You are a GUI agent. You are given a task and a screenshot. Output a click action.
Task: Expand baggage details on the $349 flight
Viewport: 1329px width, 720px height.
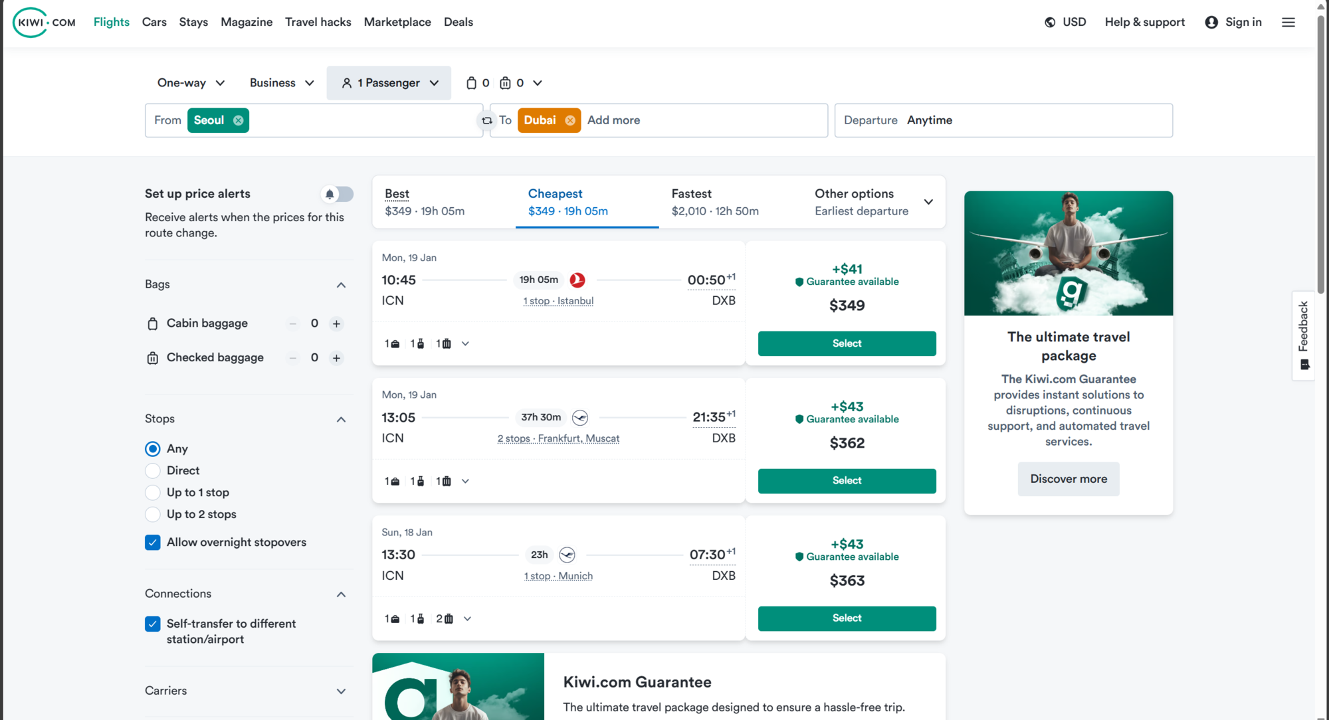[465, 344]
